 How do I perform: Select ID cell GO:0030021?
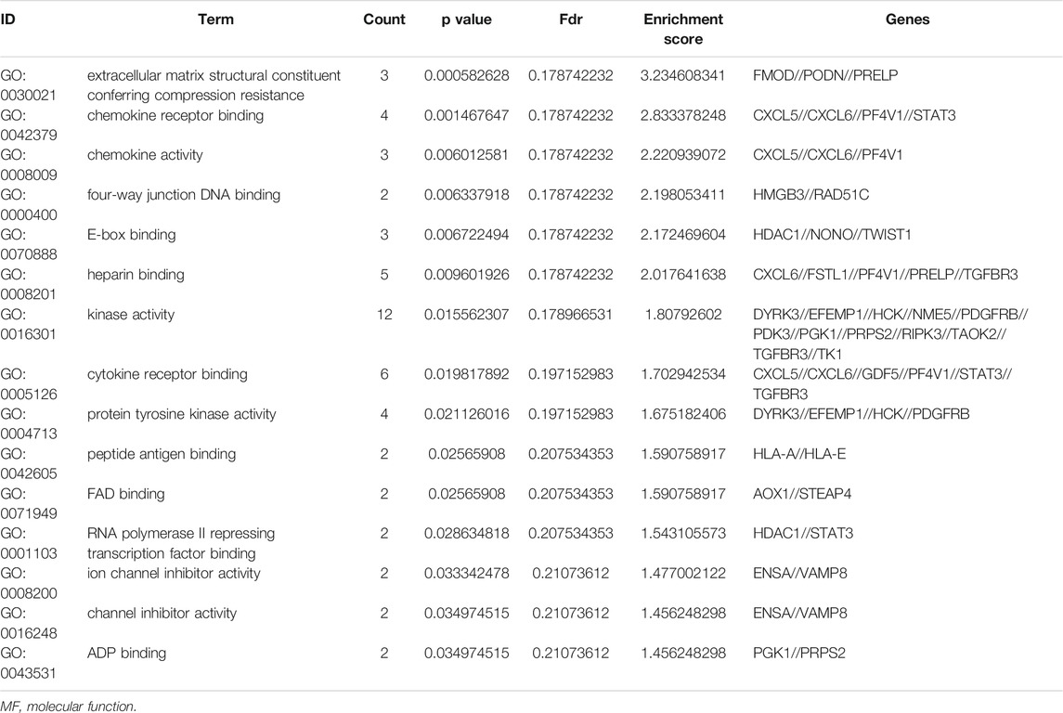click(x=29, y=85)
